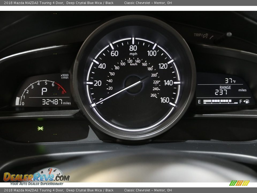Viewport: 257px width, 193px height.
Task: Click the DealerRevs.com logo
Action: click(37, 177)
